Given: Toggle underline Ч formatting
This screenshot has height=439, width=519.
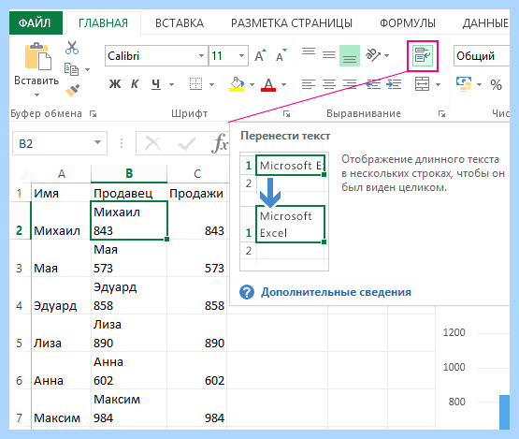Looking at the screenshot, I should (x=156, y=84).
